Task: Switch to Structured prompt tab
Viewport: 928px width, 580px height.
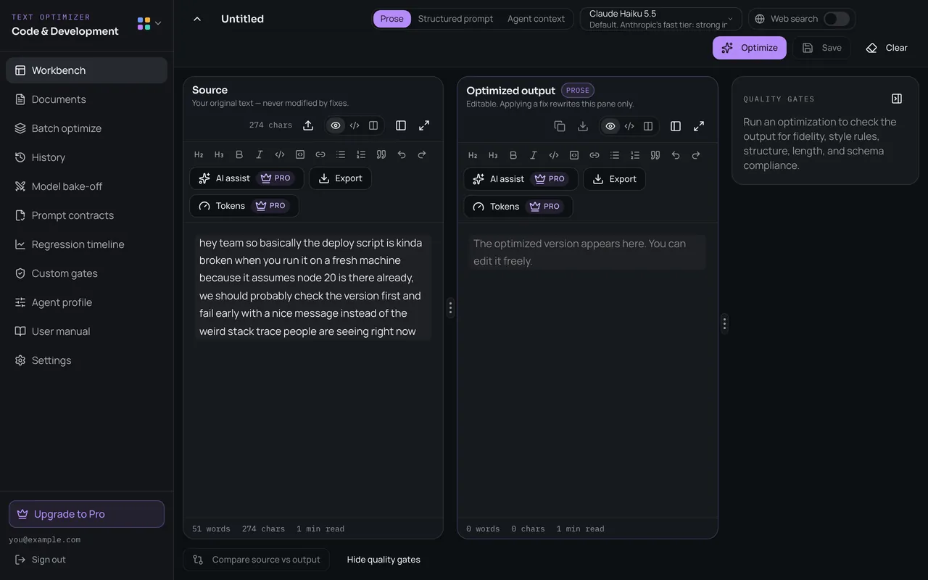Action: coord(455,19)
